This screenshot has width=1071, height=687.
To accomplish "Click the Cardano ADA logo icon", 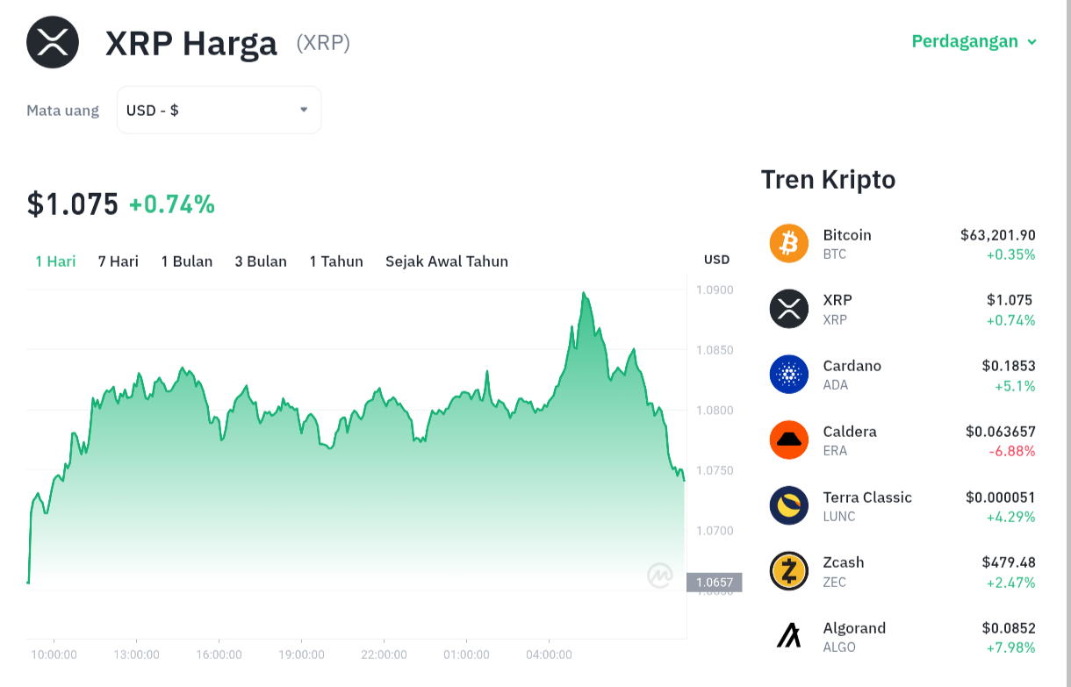I will pos(788,375).
